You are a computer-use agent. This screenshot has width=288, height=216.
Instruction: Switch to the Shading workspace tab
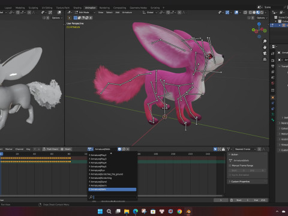tap(77, 8)
